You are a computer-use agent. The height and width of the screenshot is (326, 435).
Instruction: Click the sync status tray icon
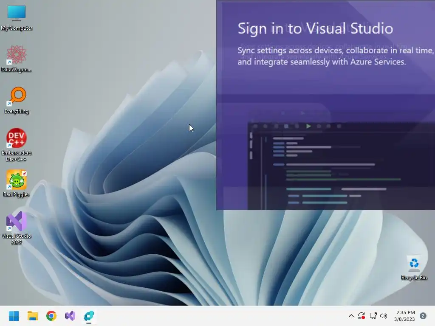click(x=361, y=316)
